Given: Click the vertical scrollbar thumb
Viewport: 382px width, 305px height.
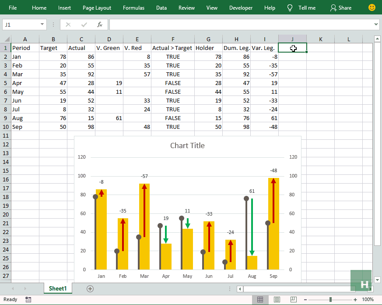Looking at the screenshot, I should pyautogui.click(x=377, y=144).
